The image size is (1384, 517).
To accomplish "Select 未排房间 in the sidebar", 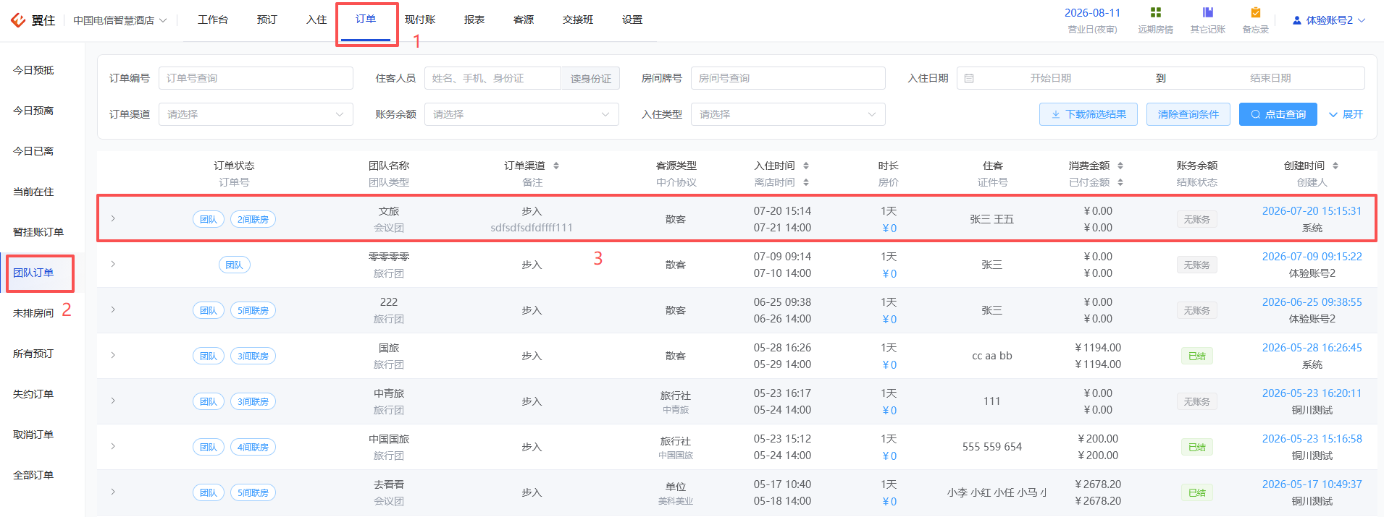I will point(33,313).
